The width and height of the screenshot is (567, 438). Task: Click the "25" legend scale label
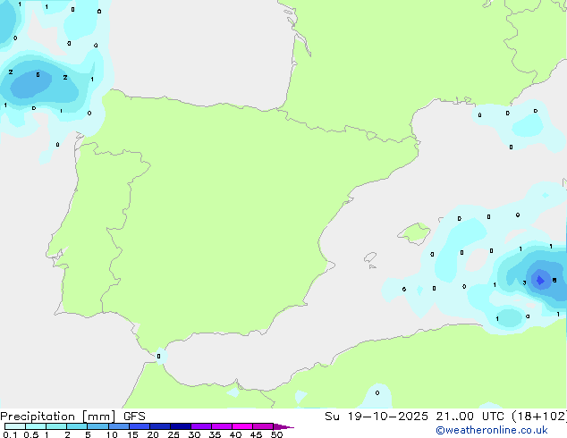173,434
